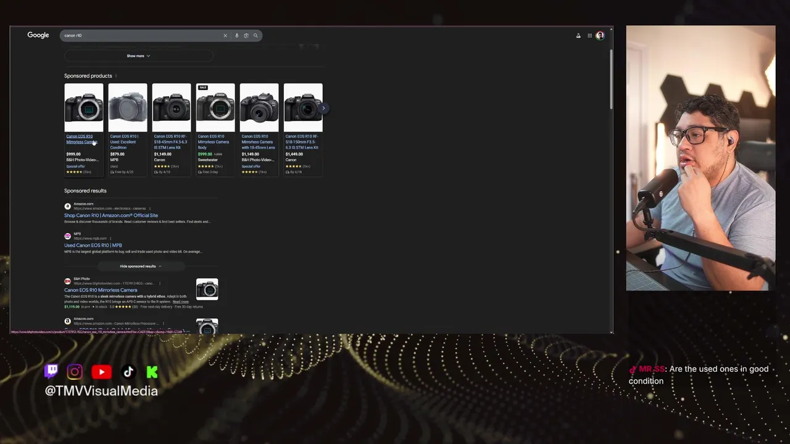Open the Google apps grid icon
Viewport: 790px width, 444px height.
[589, 36]
